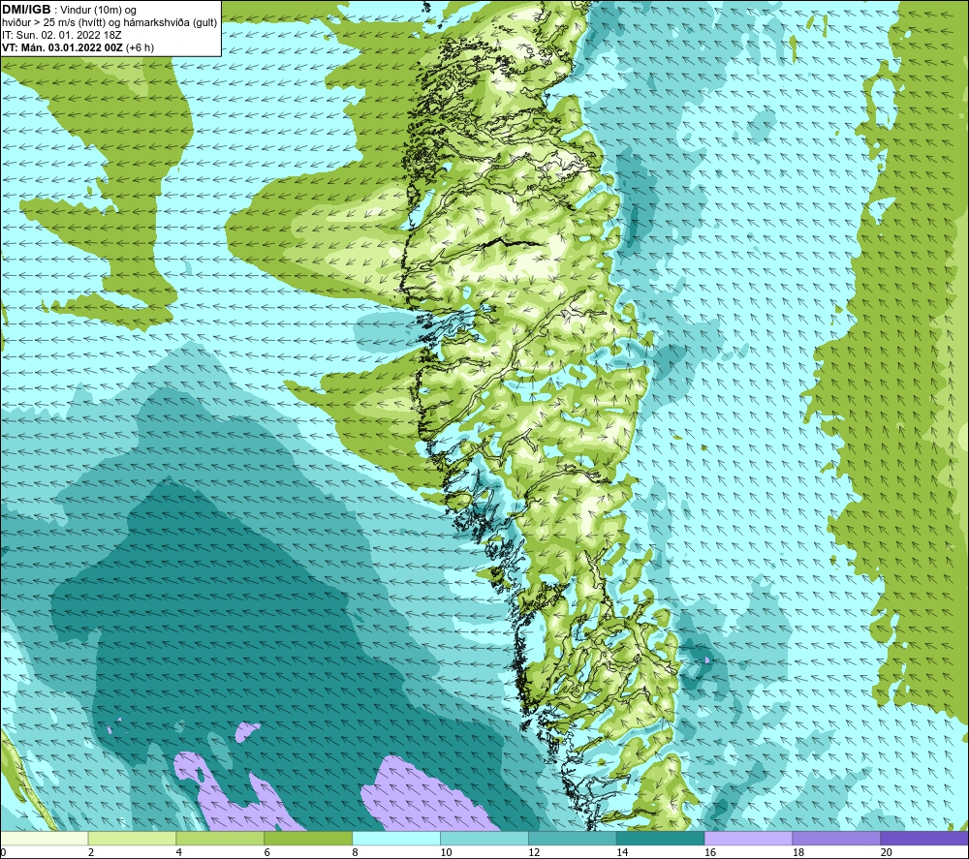Image resolution: width=969 pixels, height=859 pixels.
Task: Click the '8' label on the wind scale
Action: [356, 852]
